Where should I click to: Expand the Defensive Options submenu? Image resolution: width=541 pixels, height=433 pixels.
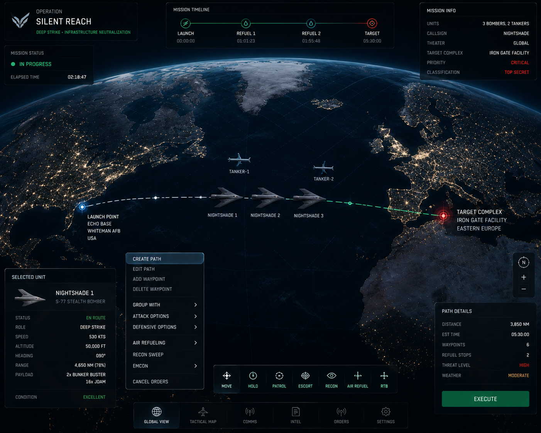tap(165, 327)
